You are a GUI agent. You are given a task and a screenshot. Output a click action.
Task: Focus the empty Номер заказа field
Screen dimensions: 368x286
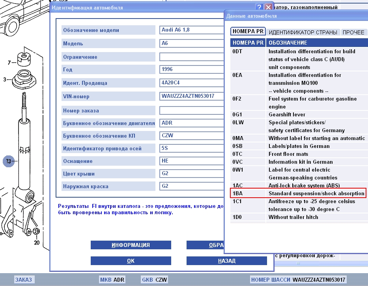pos(192,110)
